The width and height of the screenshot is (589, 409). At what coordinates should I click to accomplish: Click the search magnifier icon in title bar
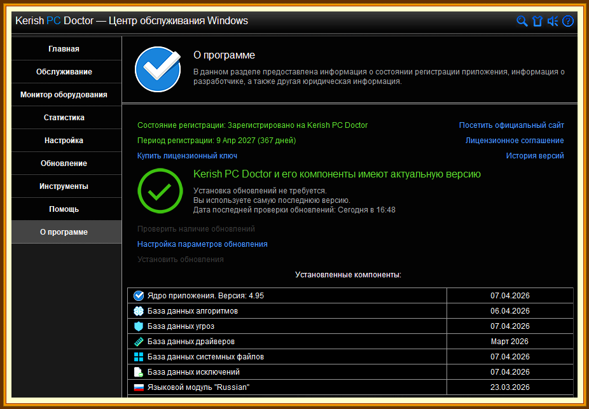coord(522,21)
